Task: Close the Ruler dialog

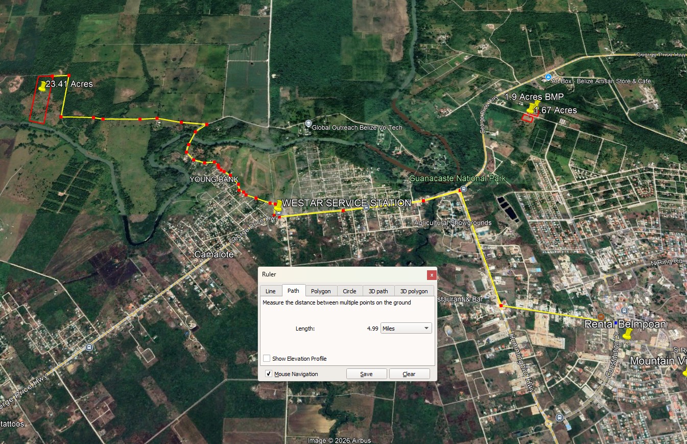Action: pyautogui.click(x=432, y=275)
